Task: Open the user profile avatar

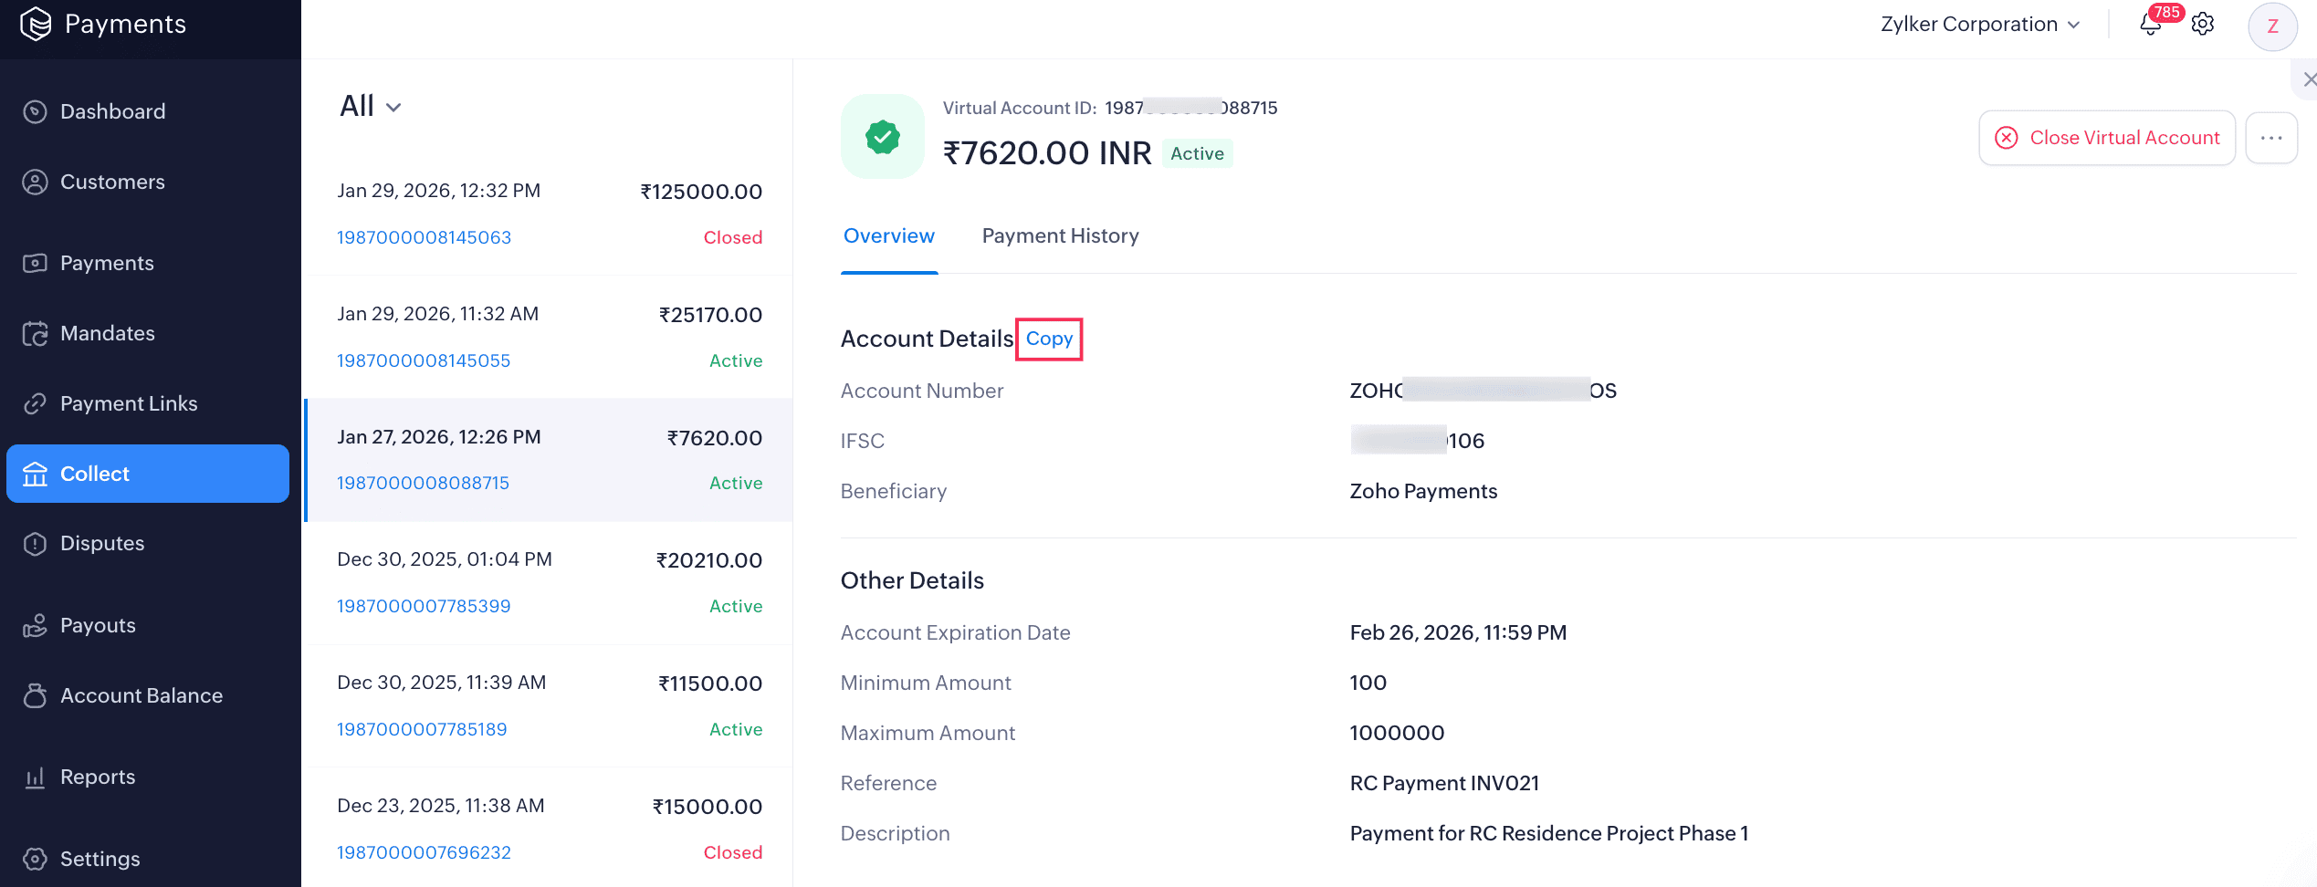Action: tap(2272, 26)
